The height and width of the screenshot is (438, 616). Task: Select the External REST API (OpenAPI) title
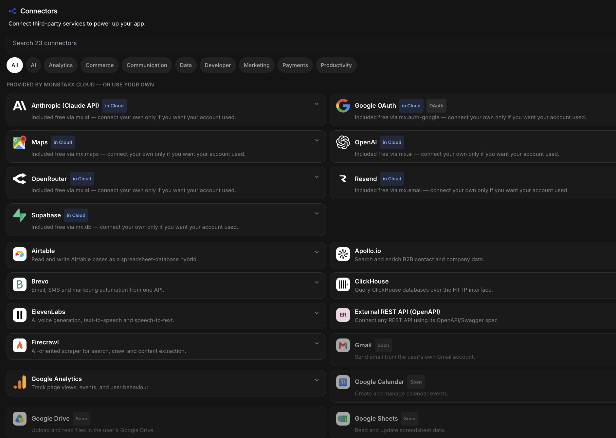click(x=397, y=312)
